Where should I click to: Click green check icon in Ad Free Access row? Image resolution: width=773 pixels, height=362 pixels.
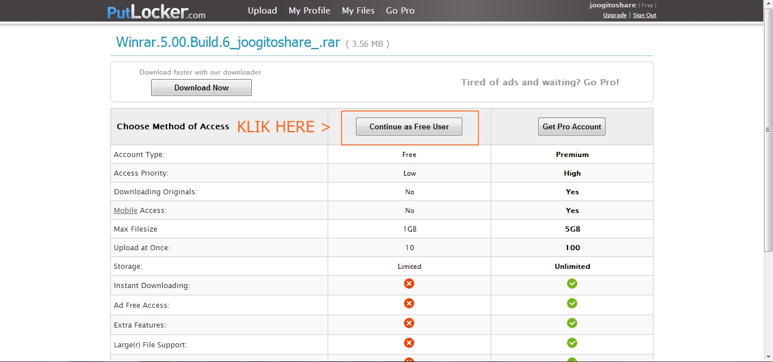572,303
